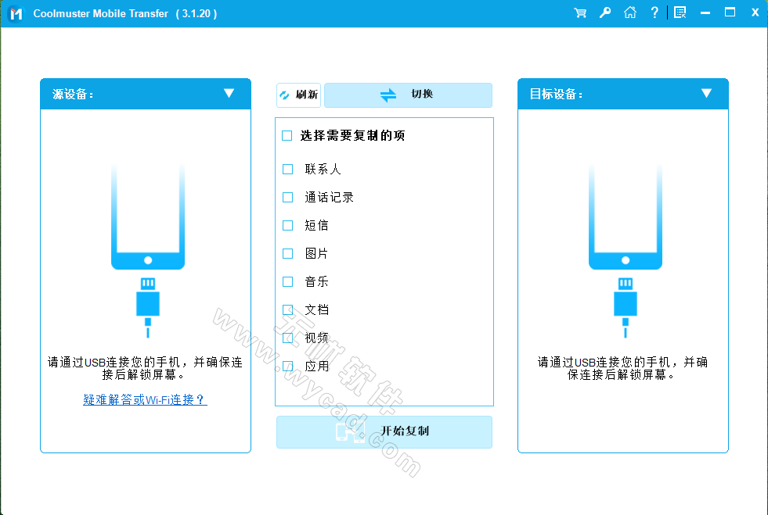Toggle the 视频 (Videos) checkbox
Screen dimensions: 768x515
(x=287, y=338)
